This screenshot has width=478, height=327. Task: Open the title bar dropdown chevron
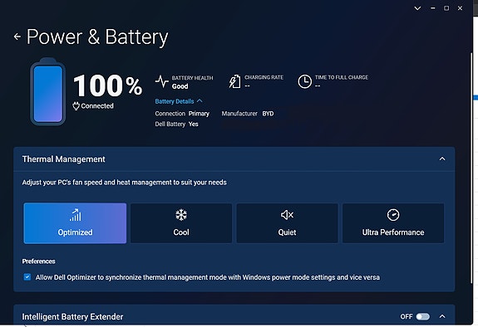pos(417,8)
